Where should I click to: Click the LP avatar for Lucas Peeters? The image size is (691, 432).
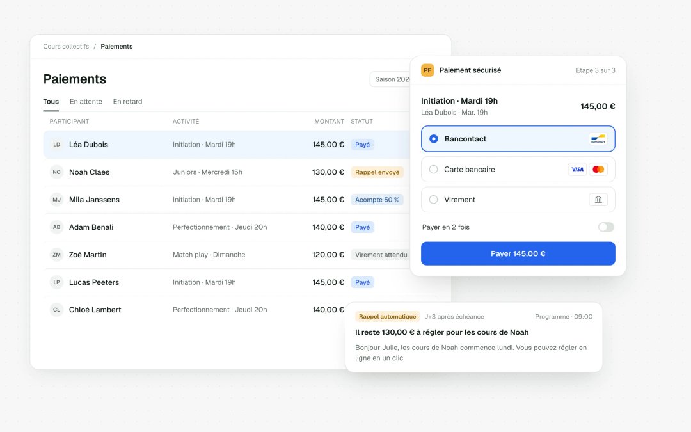coord(56,282)
